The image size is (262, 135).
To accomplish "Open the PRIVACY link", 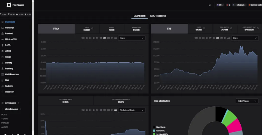I will (x=5, y=123).
